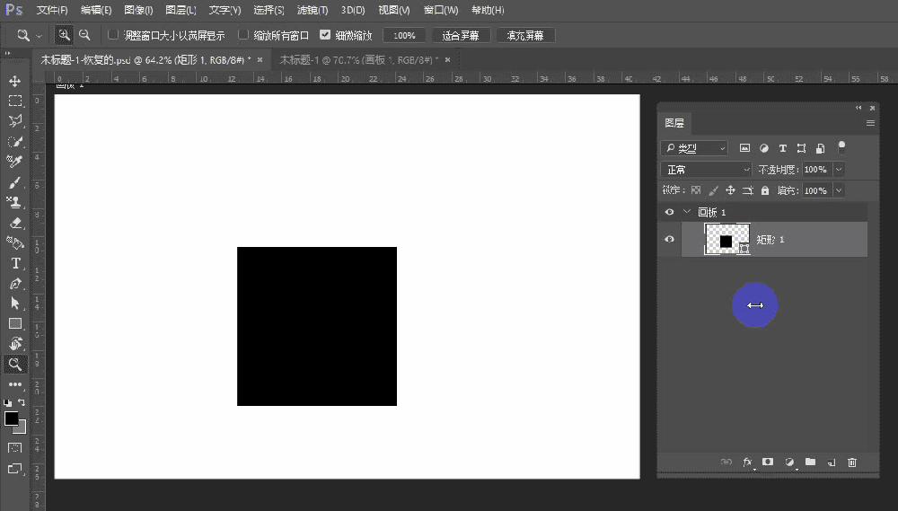898x511 pixels.
Task: Enable zoom all windows checkbox
Action: [243, 35]
